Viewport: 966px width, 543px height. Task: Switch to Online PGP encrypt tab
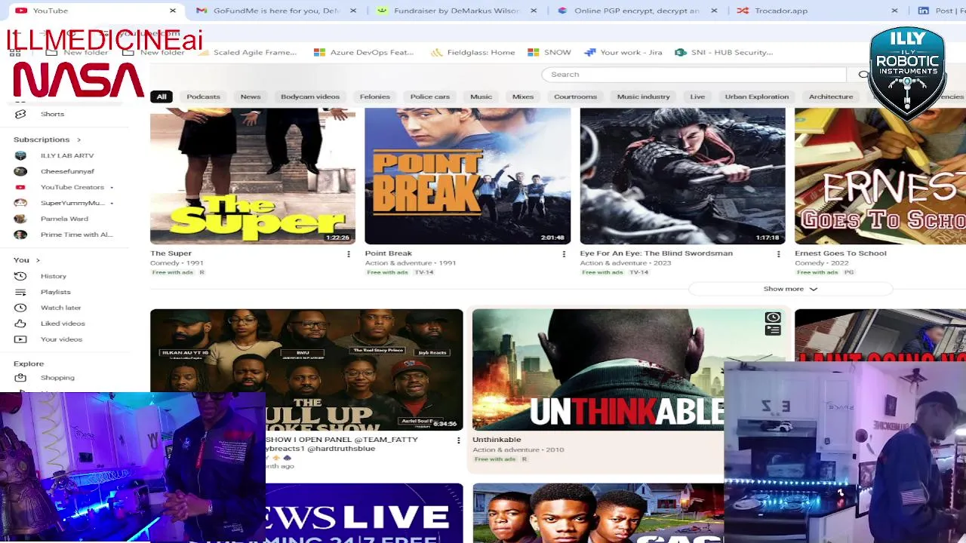point(630,11)
